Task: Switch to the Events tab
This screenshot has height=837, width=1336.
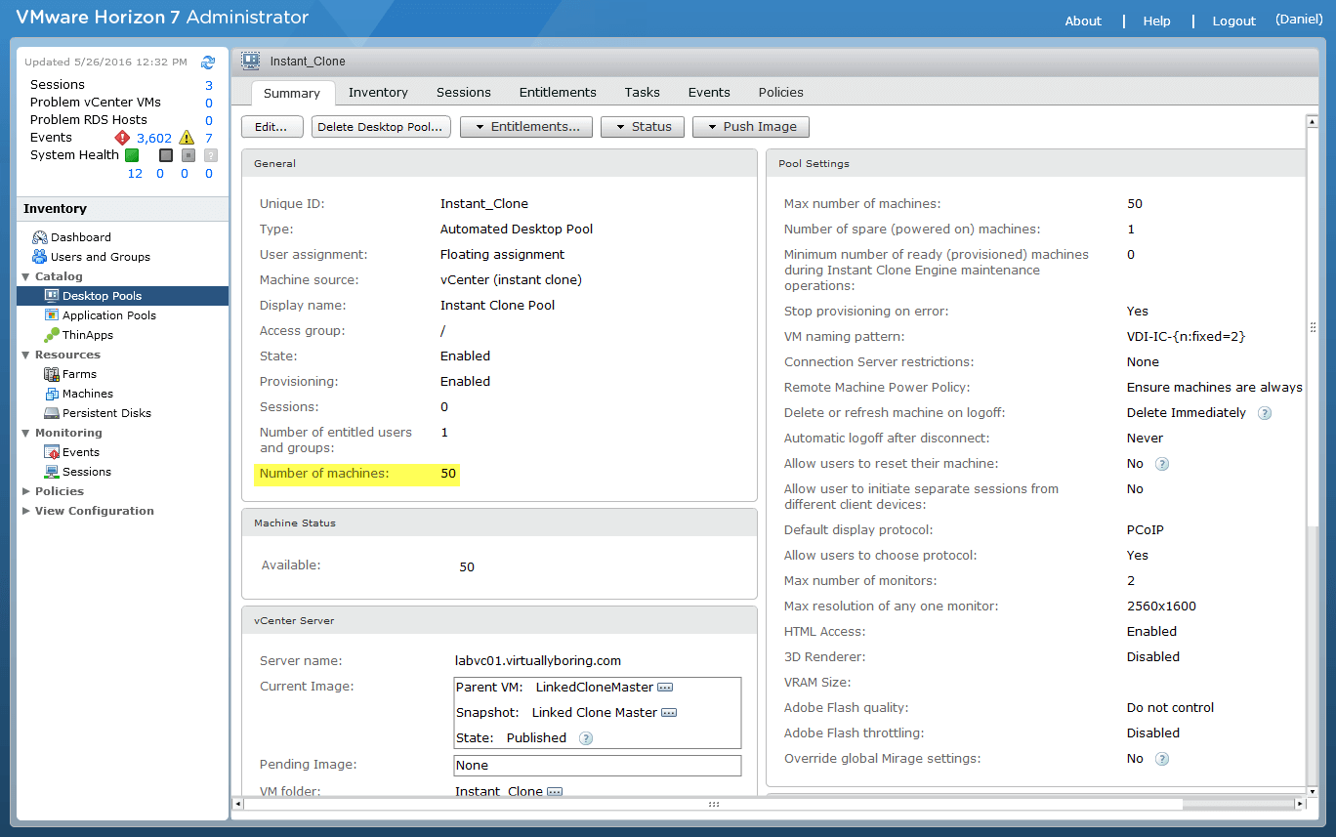Action: point(709,93)
